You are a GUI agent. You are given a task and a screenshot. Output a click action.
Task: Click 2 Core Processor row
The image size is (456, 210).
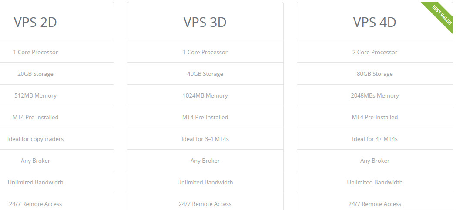coord(375,52)
